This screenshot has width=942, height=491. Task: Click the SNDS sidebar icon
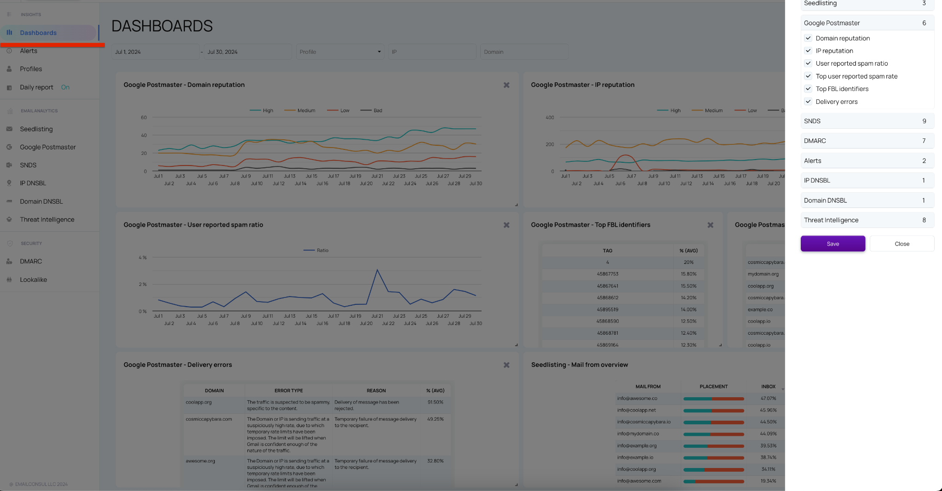pos(9,165)
